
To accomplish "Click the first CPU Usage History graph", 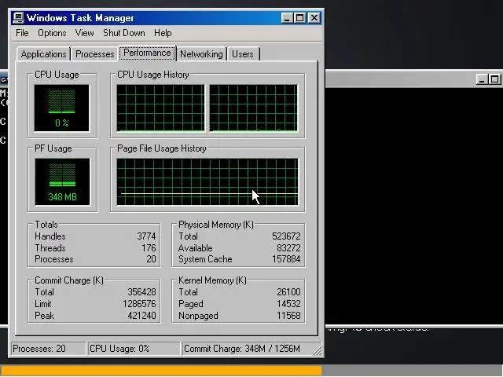I will (x=160, y=108).
